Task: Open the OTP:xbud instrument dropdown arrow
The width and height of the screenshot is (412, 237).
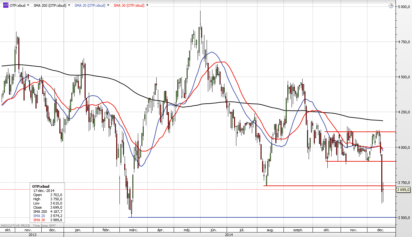Action: pos(28,5)
